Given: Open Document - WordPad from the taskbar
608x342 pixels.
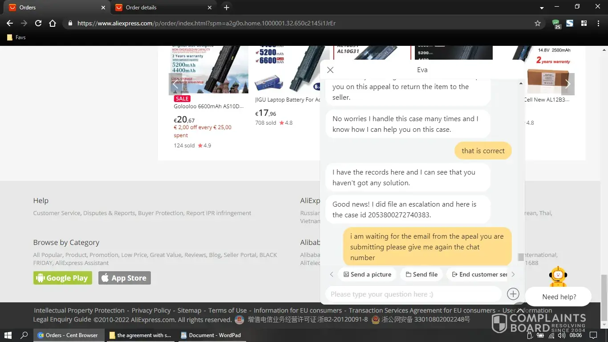Looking at the screenshot, I should pyautogui.click(x=211, y=335).
